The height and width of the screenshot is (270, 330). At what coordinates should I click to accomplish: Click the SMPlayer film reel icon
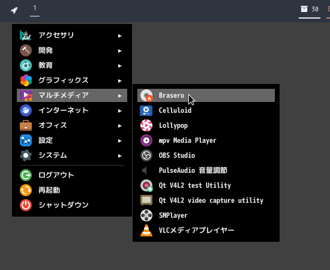[146, 215]
